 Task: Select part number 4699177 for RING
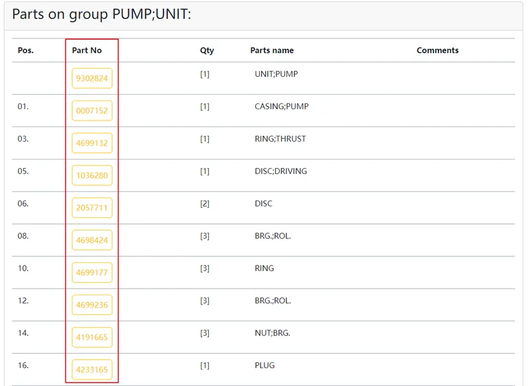(92, 273)
